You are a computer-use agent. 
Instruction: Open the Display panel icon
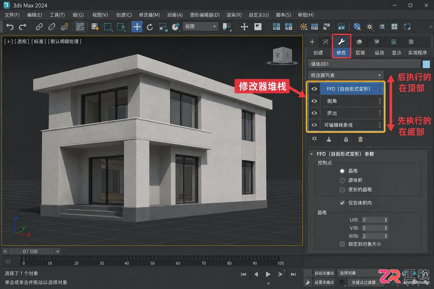point(394,42)
